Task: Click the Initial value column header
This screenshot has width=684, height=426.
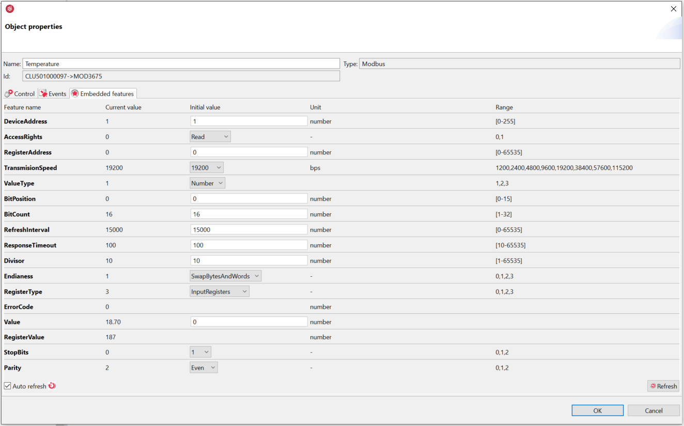Action: click(x=206, y=107)
